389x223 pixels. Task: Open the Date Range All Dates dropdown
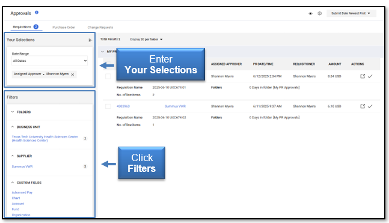tap(50, 61)
